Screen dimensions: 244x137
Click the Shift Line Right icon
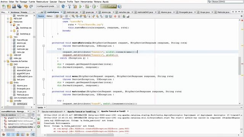[110, 16]
